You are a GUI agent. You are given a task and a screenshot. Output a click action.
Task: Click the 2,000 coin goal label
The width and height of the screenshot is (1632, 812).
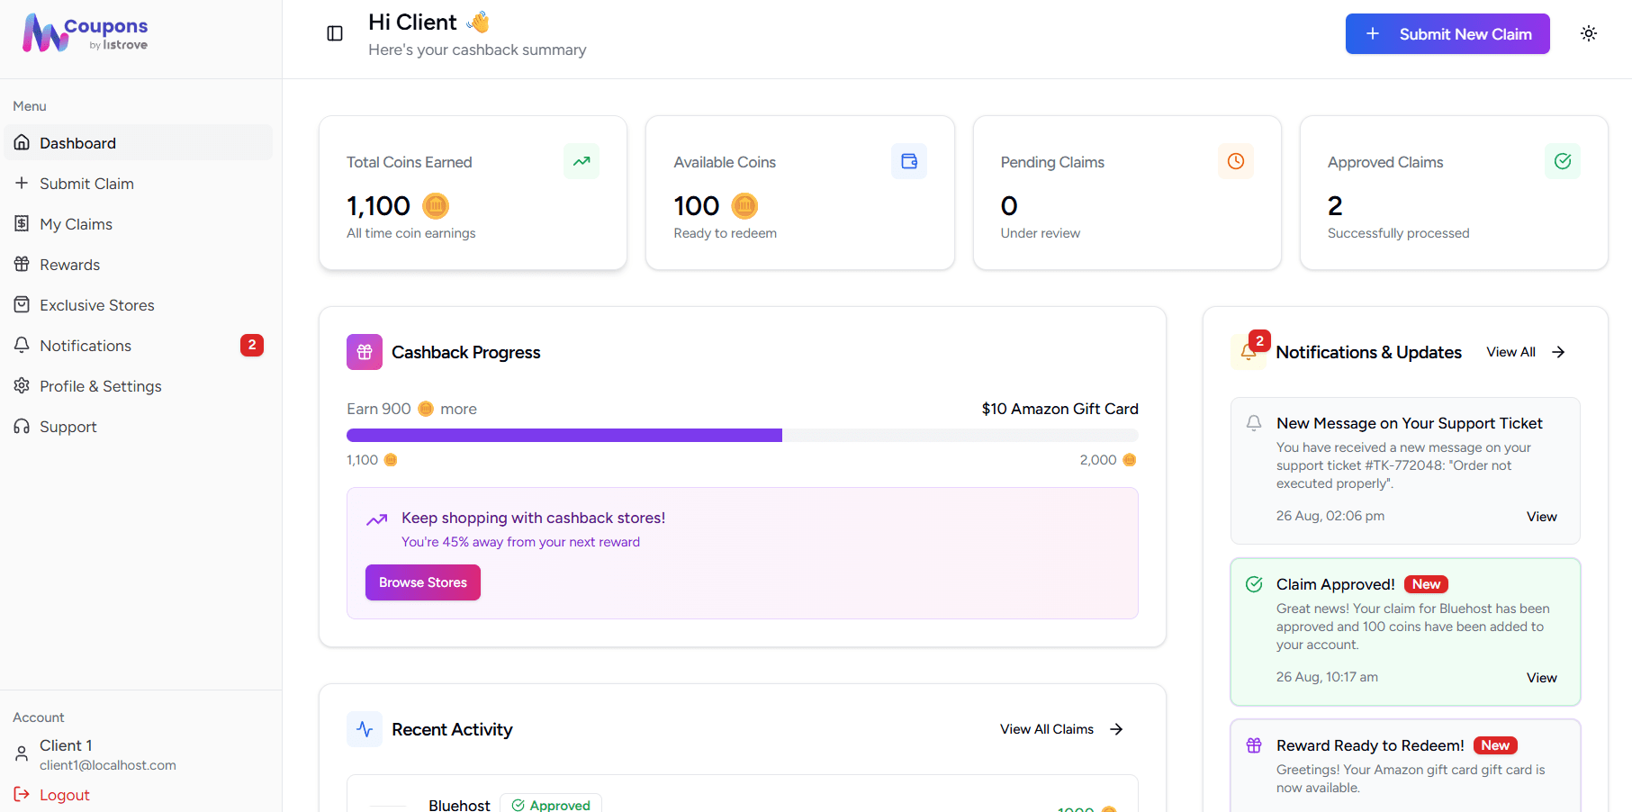pos(1108,460)
